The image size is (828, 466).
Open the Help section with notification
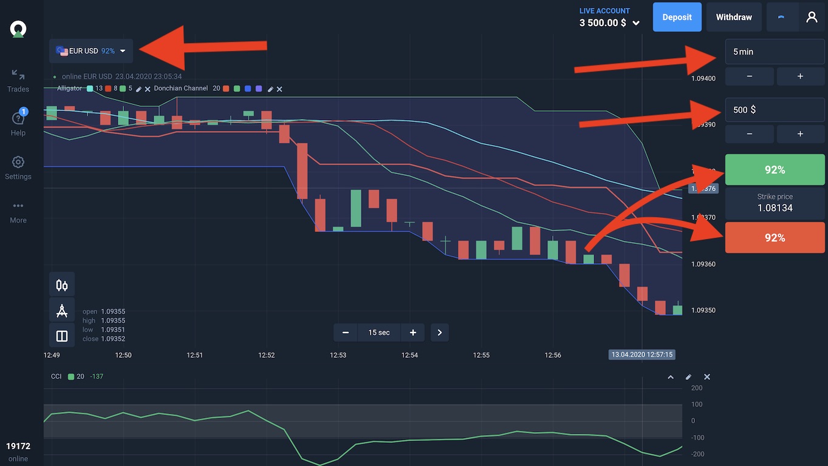pyautogui.click(x=18, y=124)
